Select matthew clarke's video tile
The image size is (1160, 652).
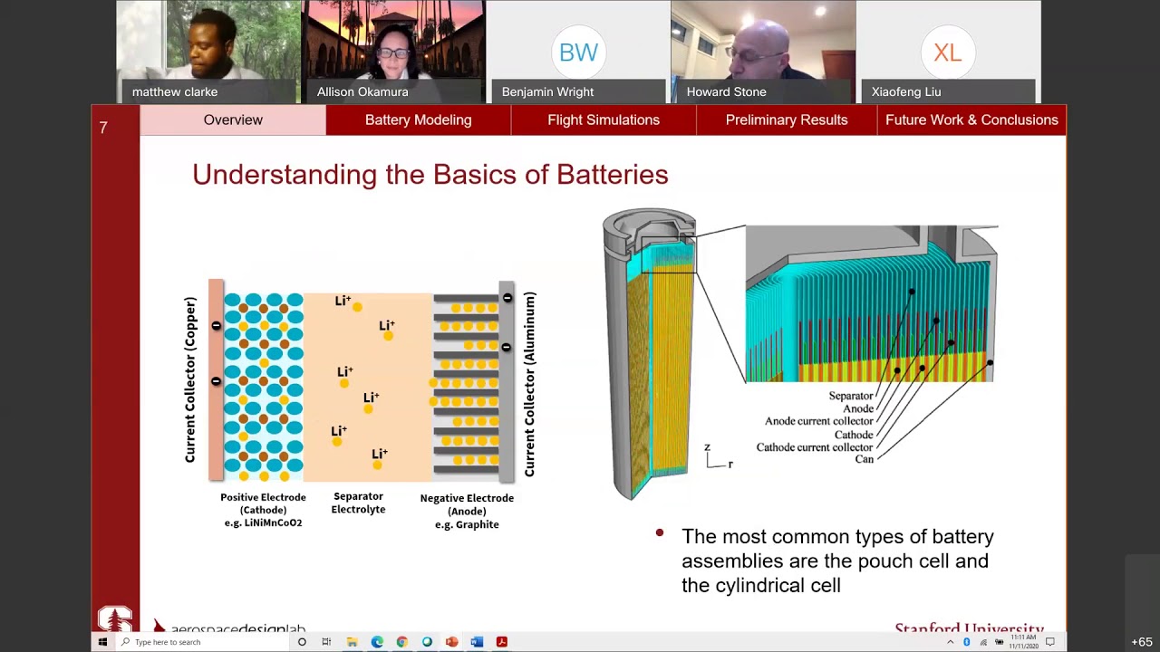(208, 52)
